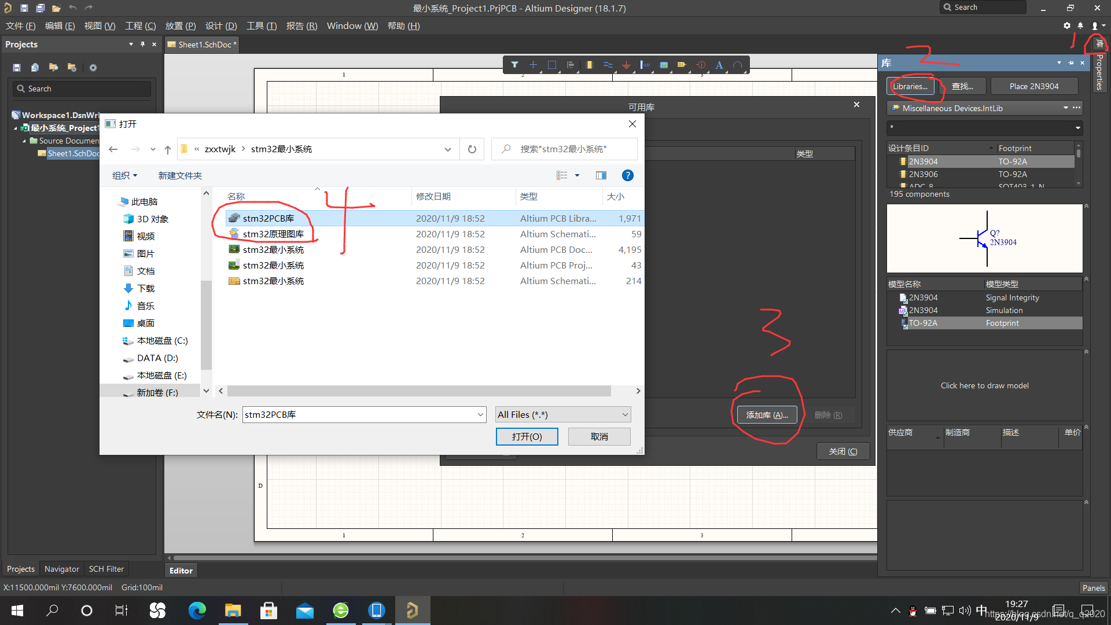
Task: Select the stm32PCB库 file
Action: [x=268, y=218]
